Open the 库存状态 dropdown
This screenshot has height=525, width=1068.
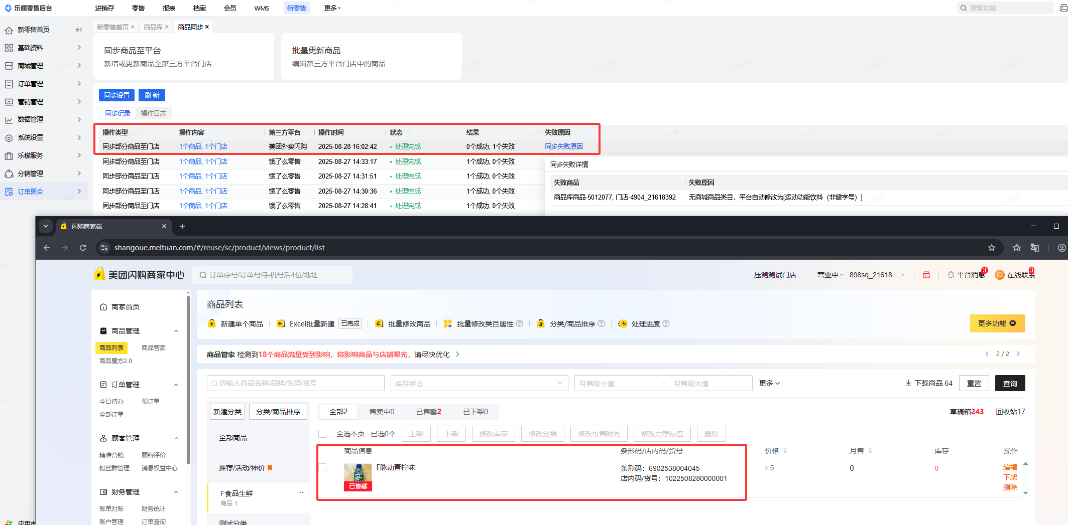point(479,383)
